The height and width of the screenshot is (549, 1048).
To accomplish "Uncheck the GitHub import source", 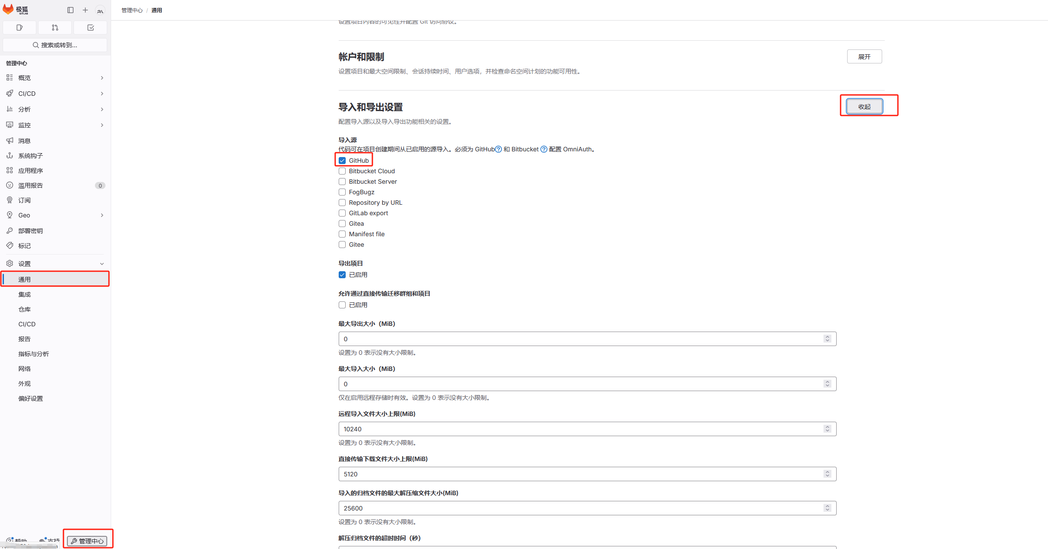I will (x=342, y=160).
